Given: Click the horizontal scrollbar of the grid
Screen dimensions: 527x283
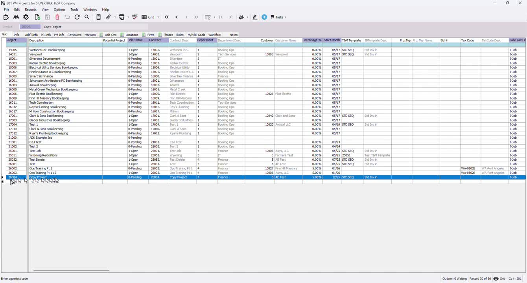Looking at the screenshot, I should [x=71, y=270].
